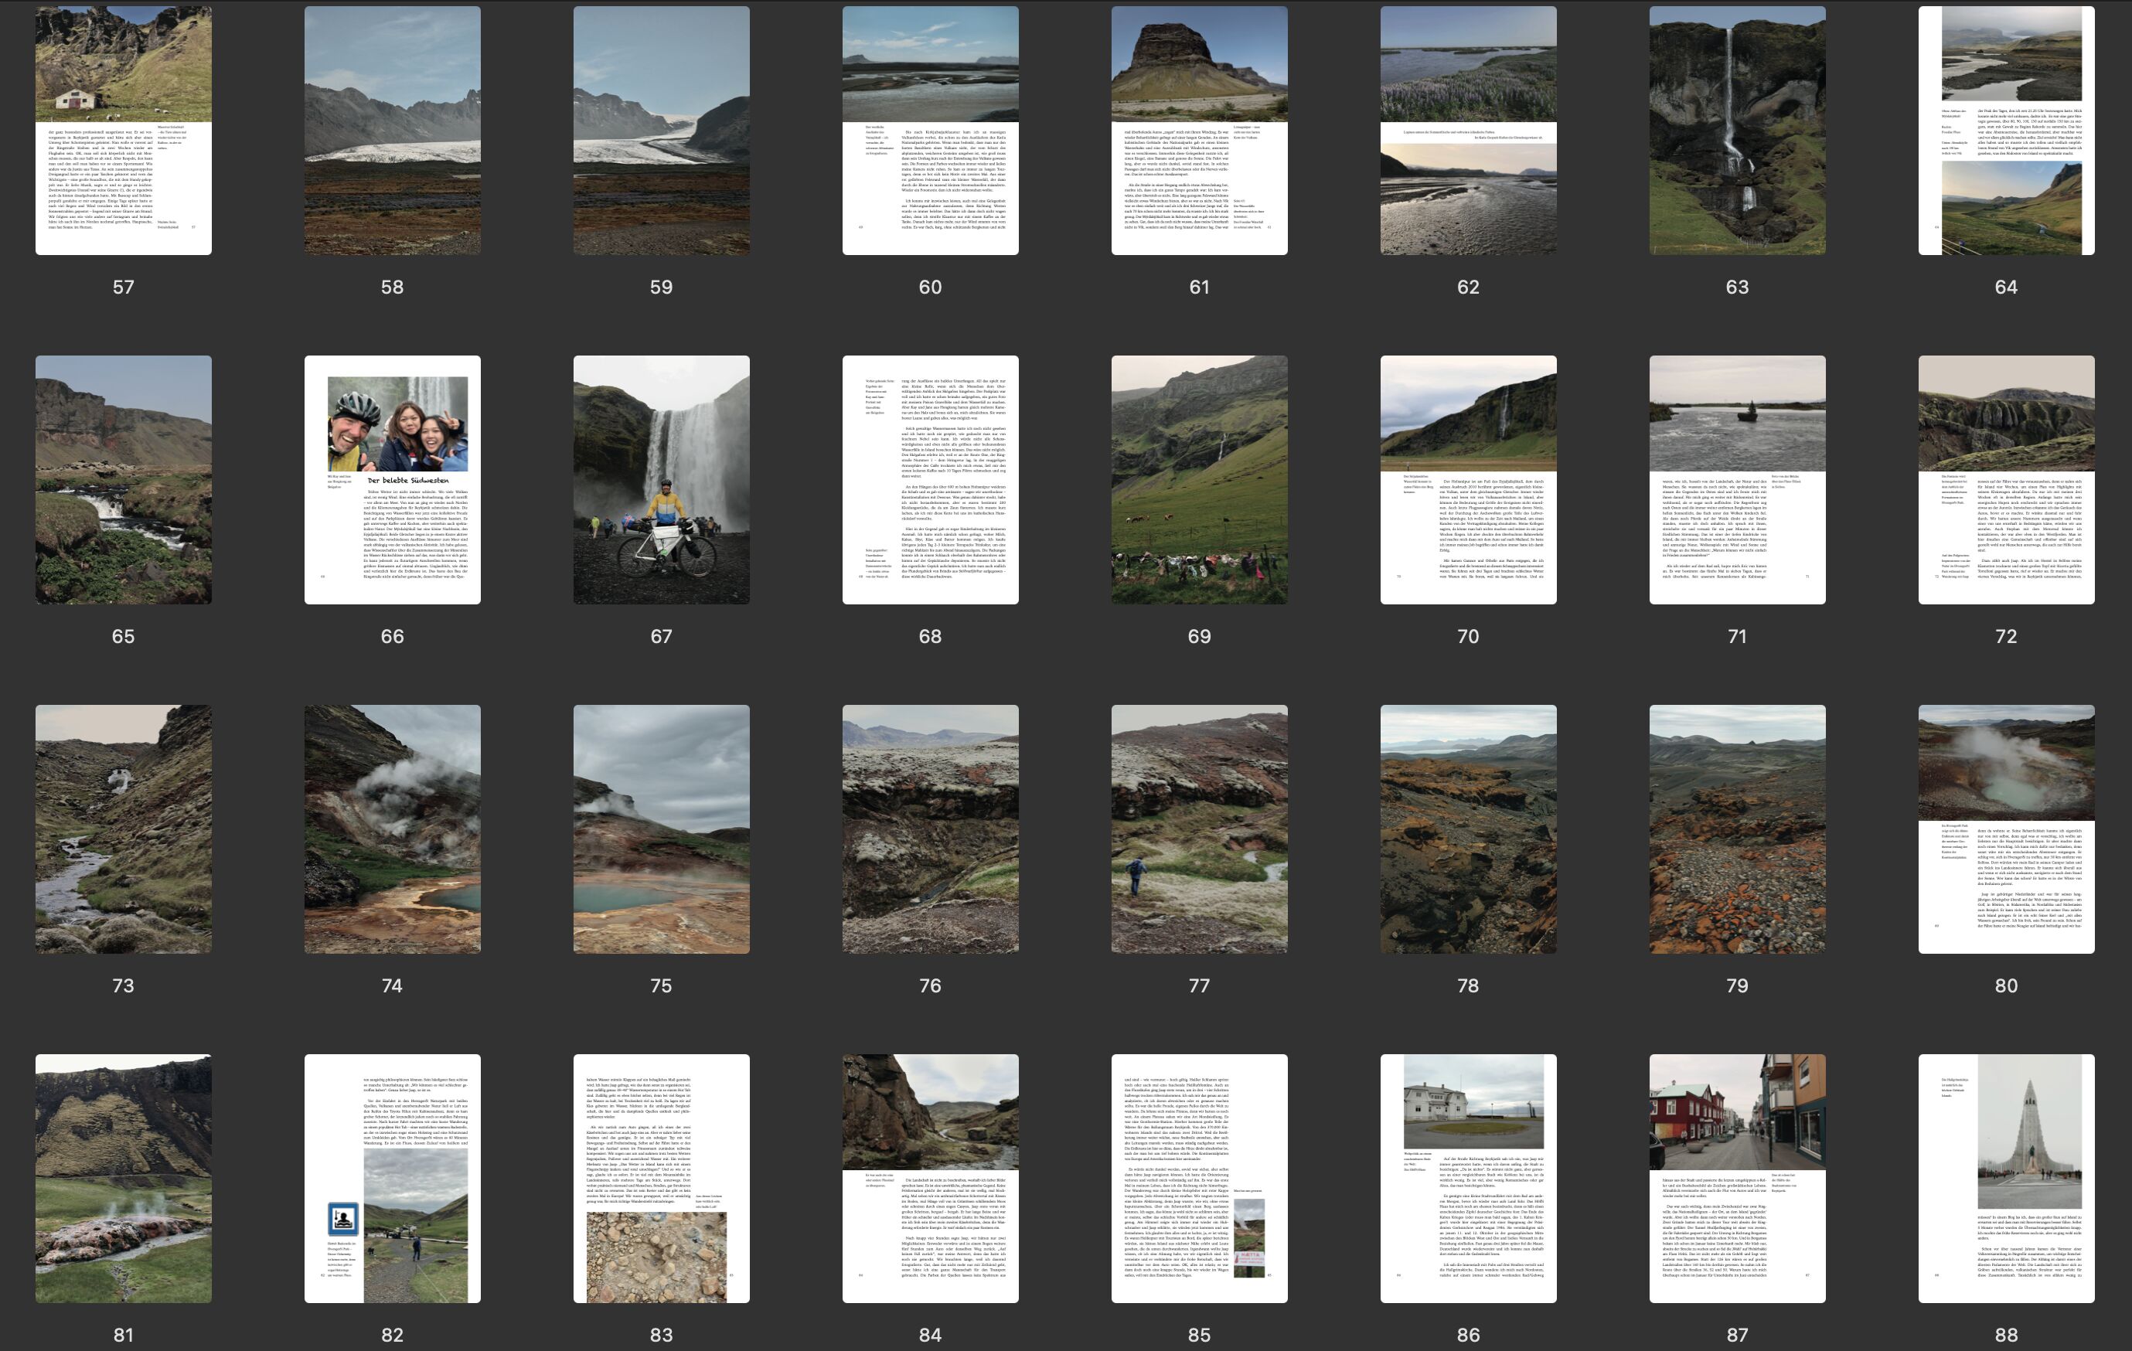Select page 57 thumbnail with farmhouse photo
The image size is (2132, 1351).
point(123,130)
